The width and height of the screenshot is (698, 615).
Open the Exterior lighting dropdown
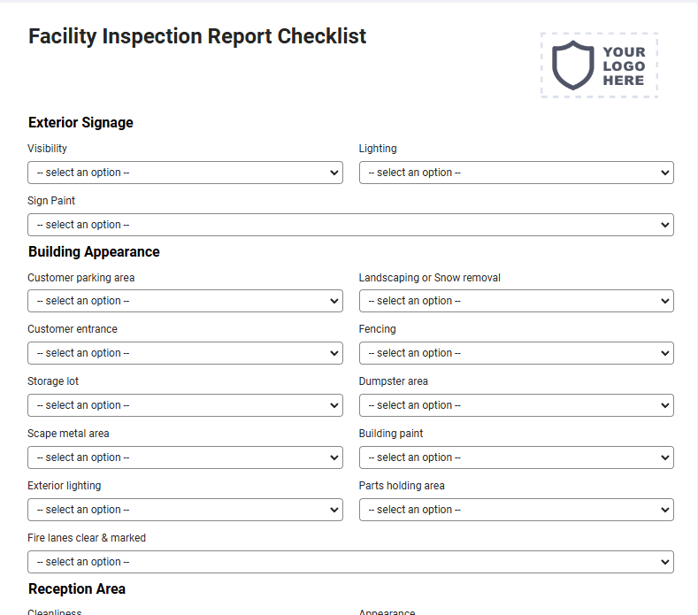185,510
